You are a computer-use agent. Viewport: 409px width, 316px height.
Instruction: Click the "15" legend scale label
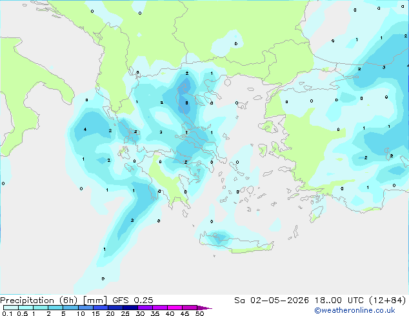[95, 313]
